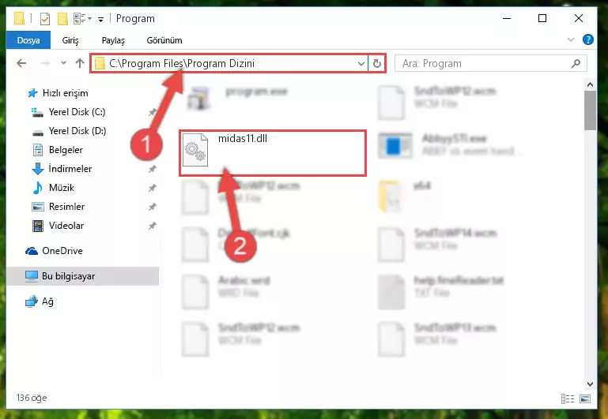Open Yerel Disk (D:) in sidebar
The height and width of the screenshot is (419, 608).
click(x=77, y=131)
